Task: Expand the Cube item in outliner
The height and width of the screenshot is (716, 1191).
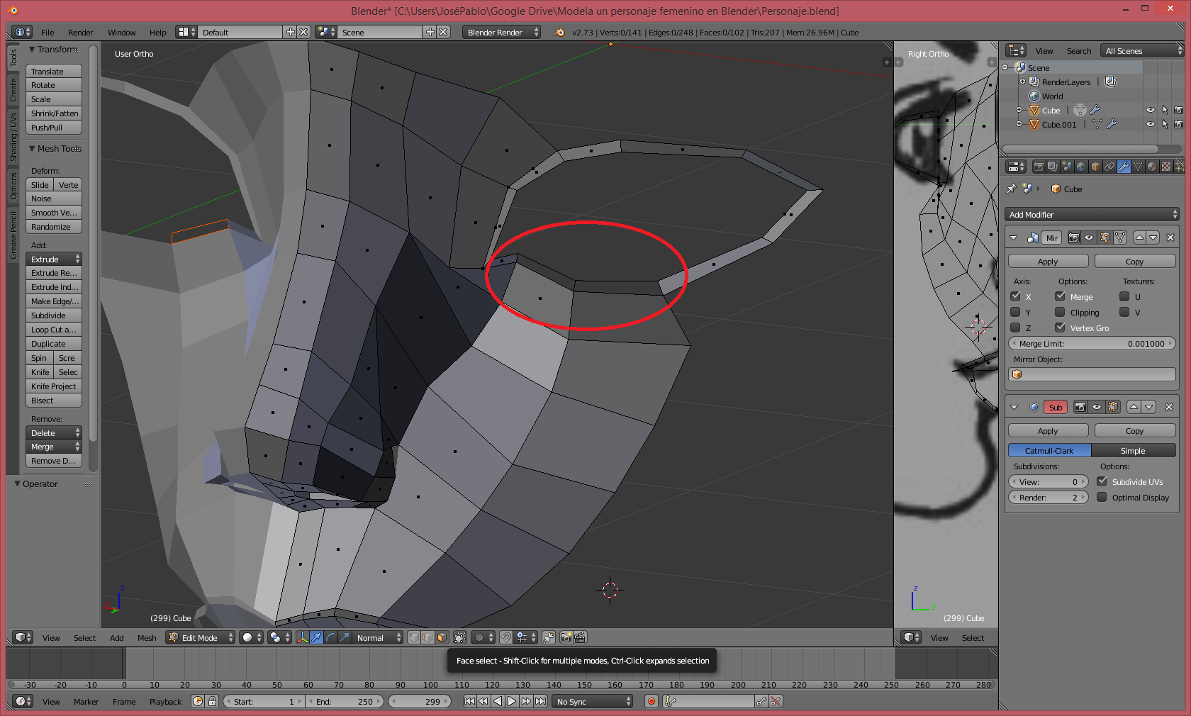Action: (1019, 110)
